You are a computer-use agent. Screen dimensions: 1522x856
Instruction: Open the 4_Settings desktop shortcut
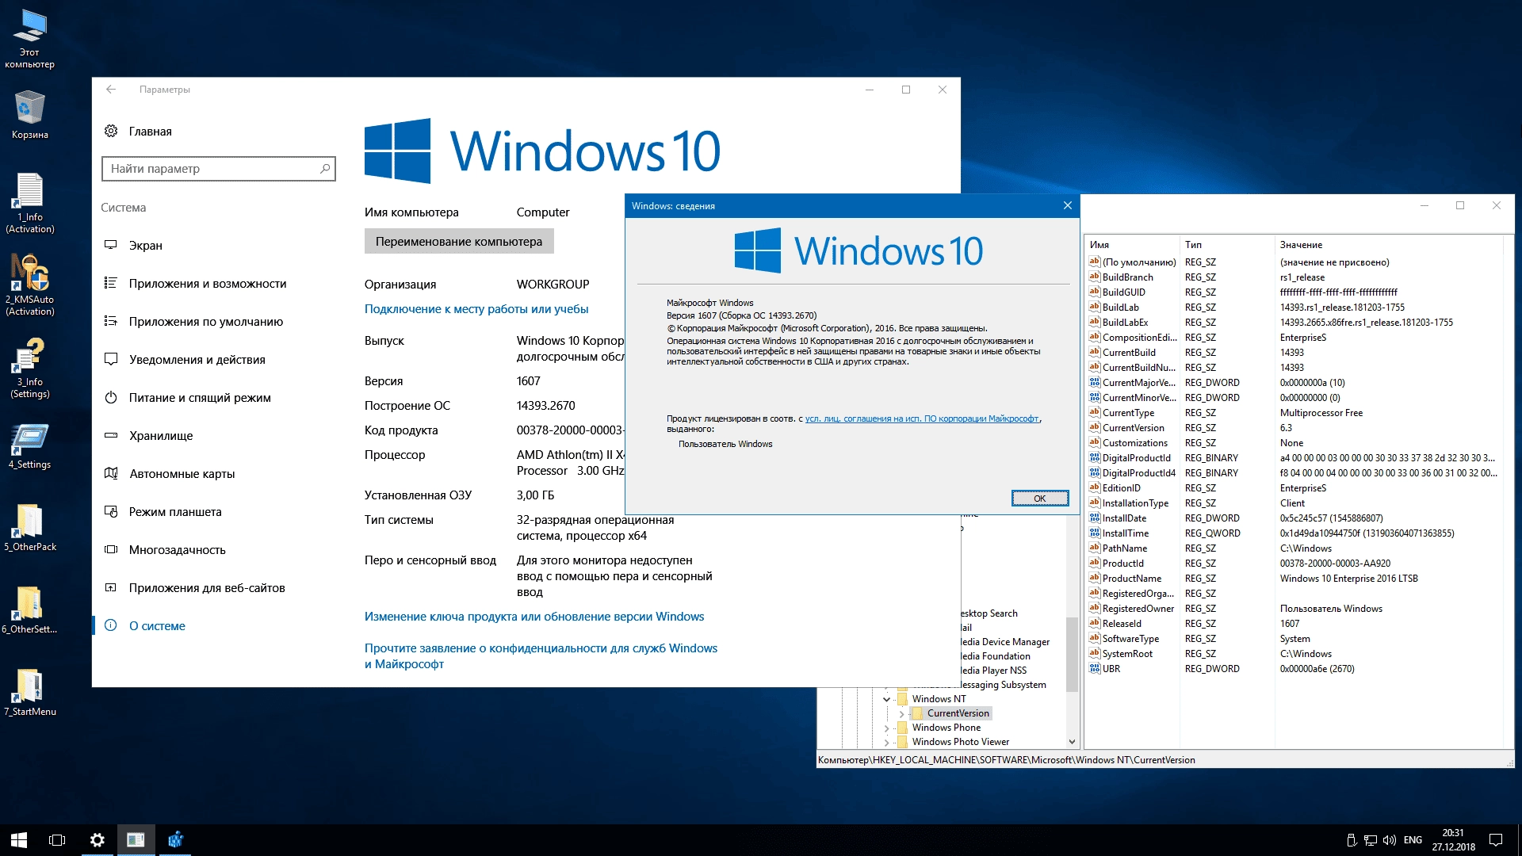click(30, 445)
